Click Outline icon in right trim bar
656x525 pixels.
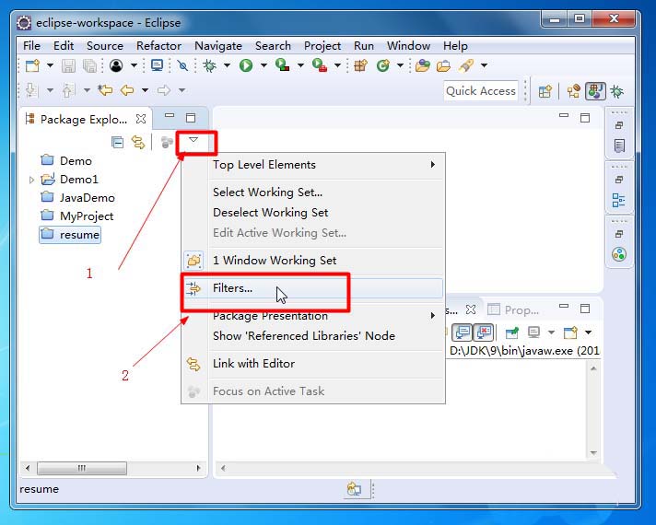[619, 200]
